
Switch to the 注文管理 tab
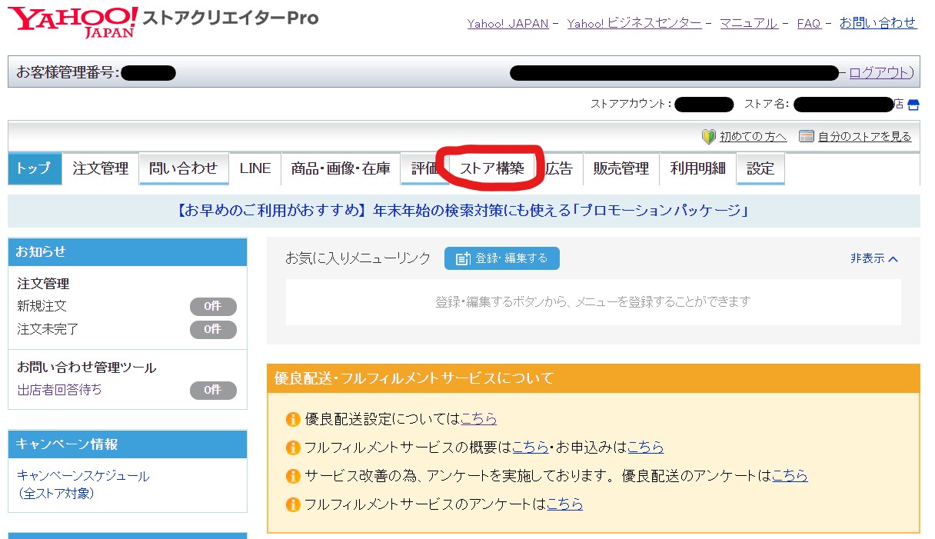pos(101,168)
